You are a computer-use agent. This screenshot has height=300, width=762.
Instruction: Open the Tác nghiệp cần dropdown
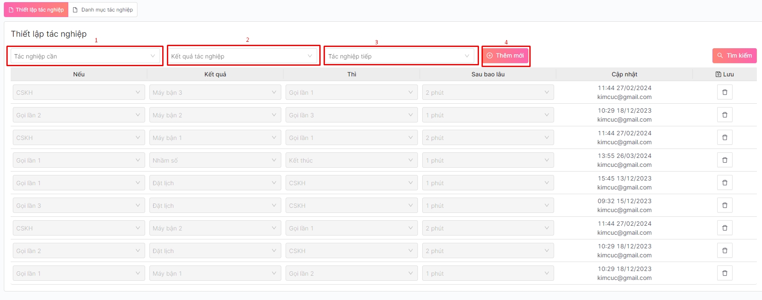coord(85,56)
